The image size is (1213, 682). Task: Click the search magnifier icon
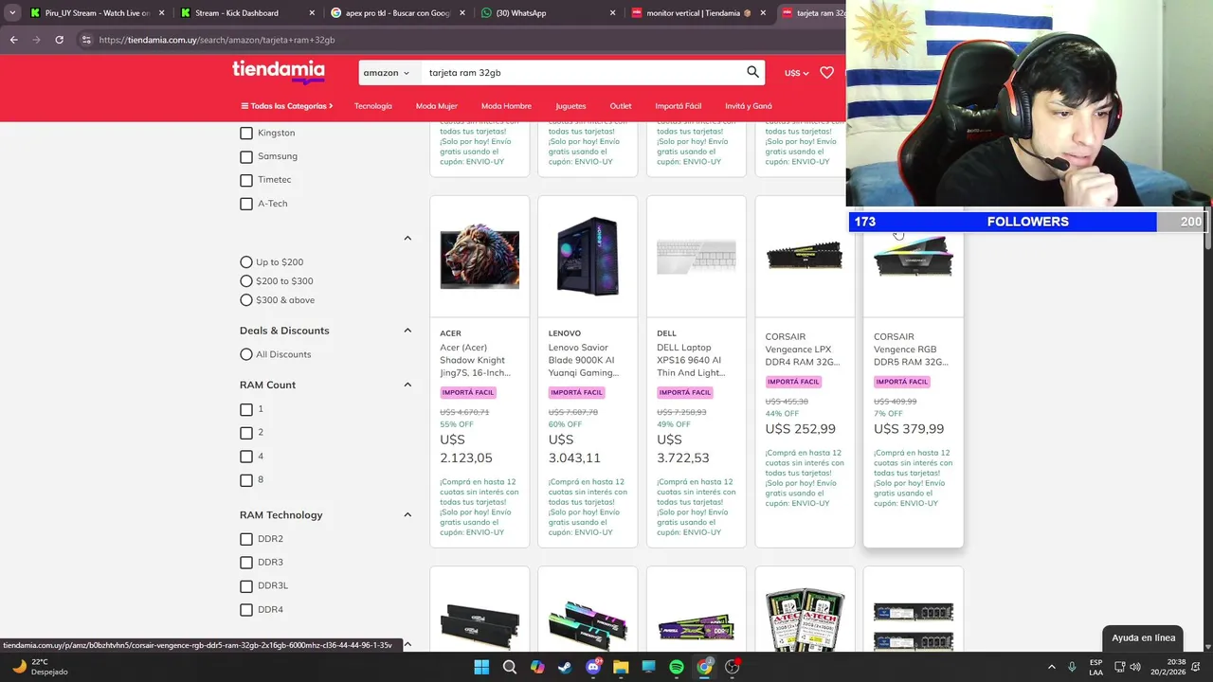(x=752, y=72)
